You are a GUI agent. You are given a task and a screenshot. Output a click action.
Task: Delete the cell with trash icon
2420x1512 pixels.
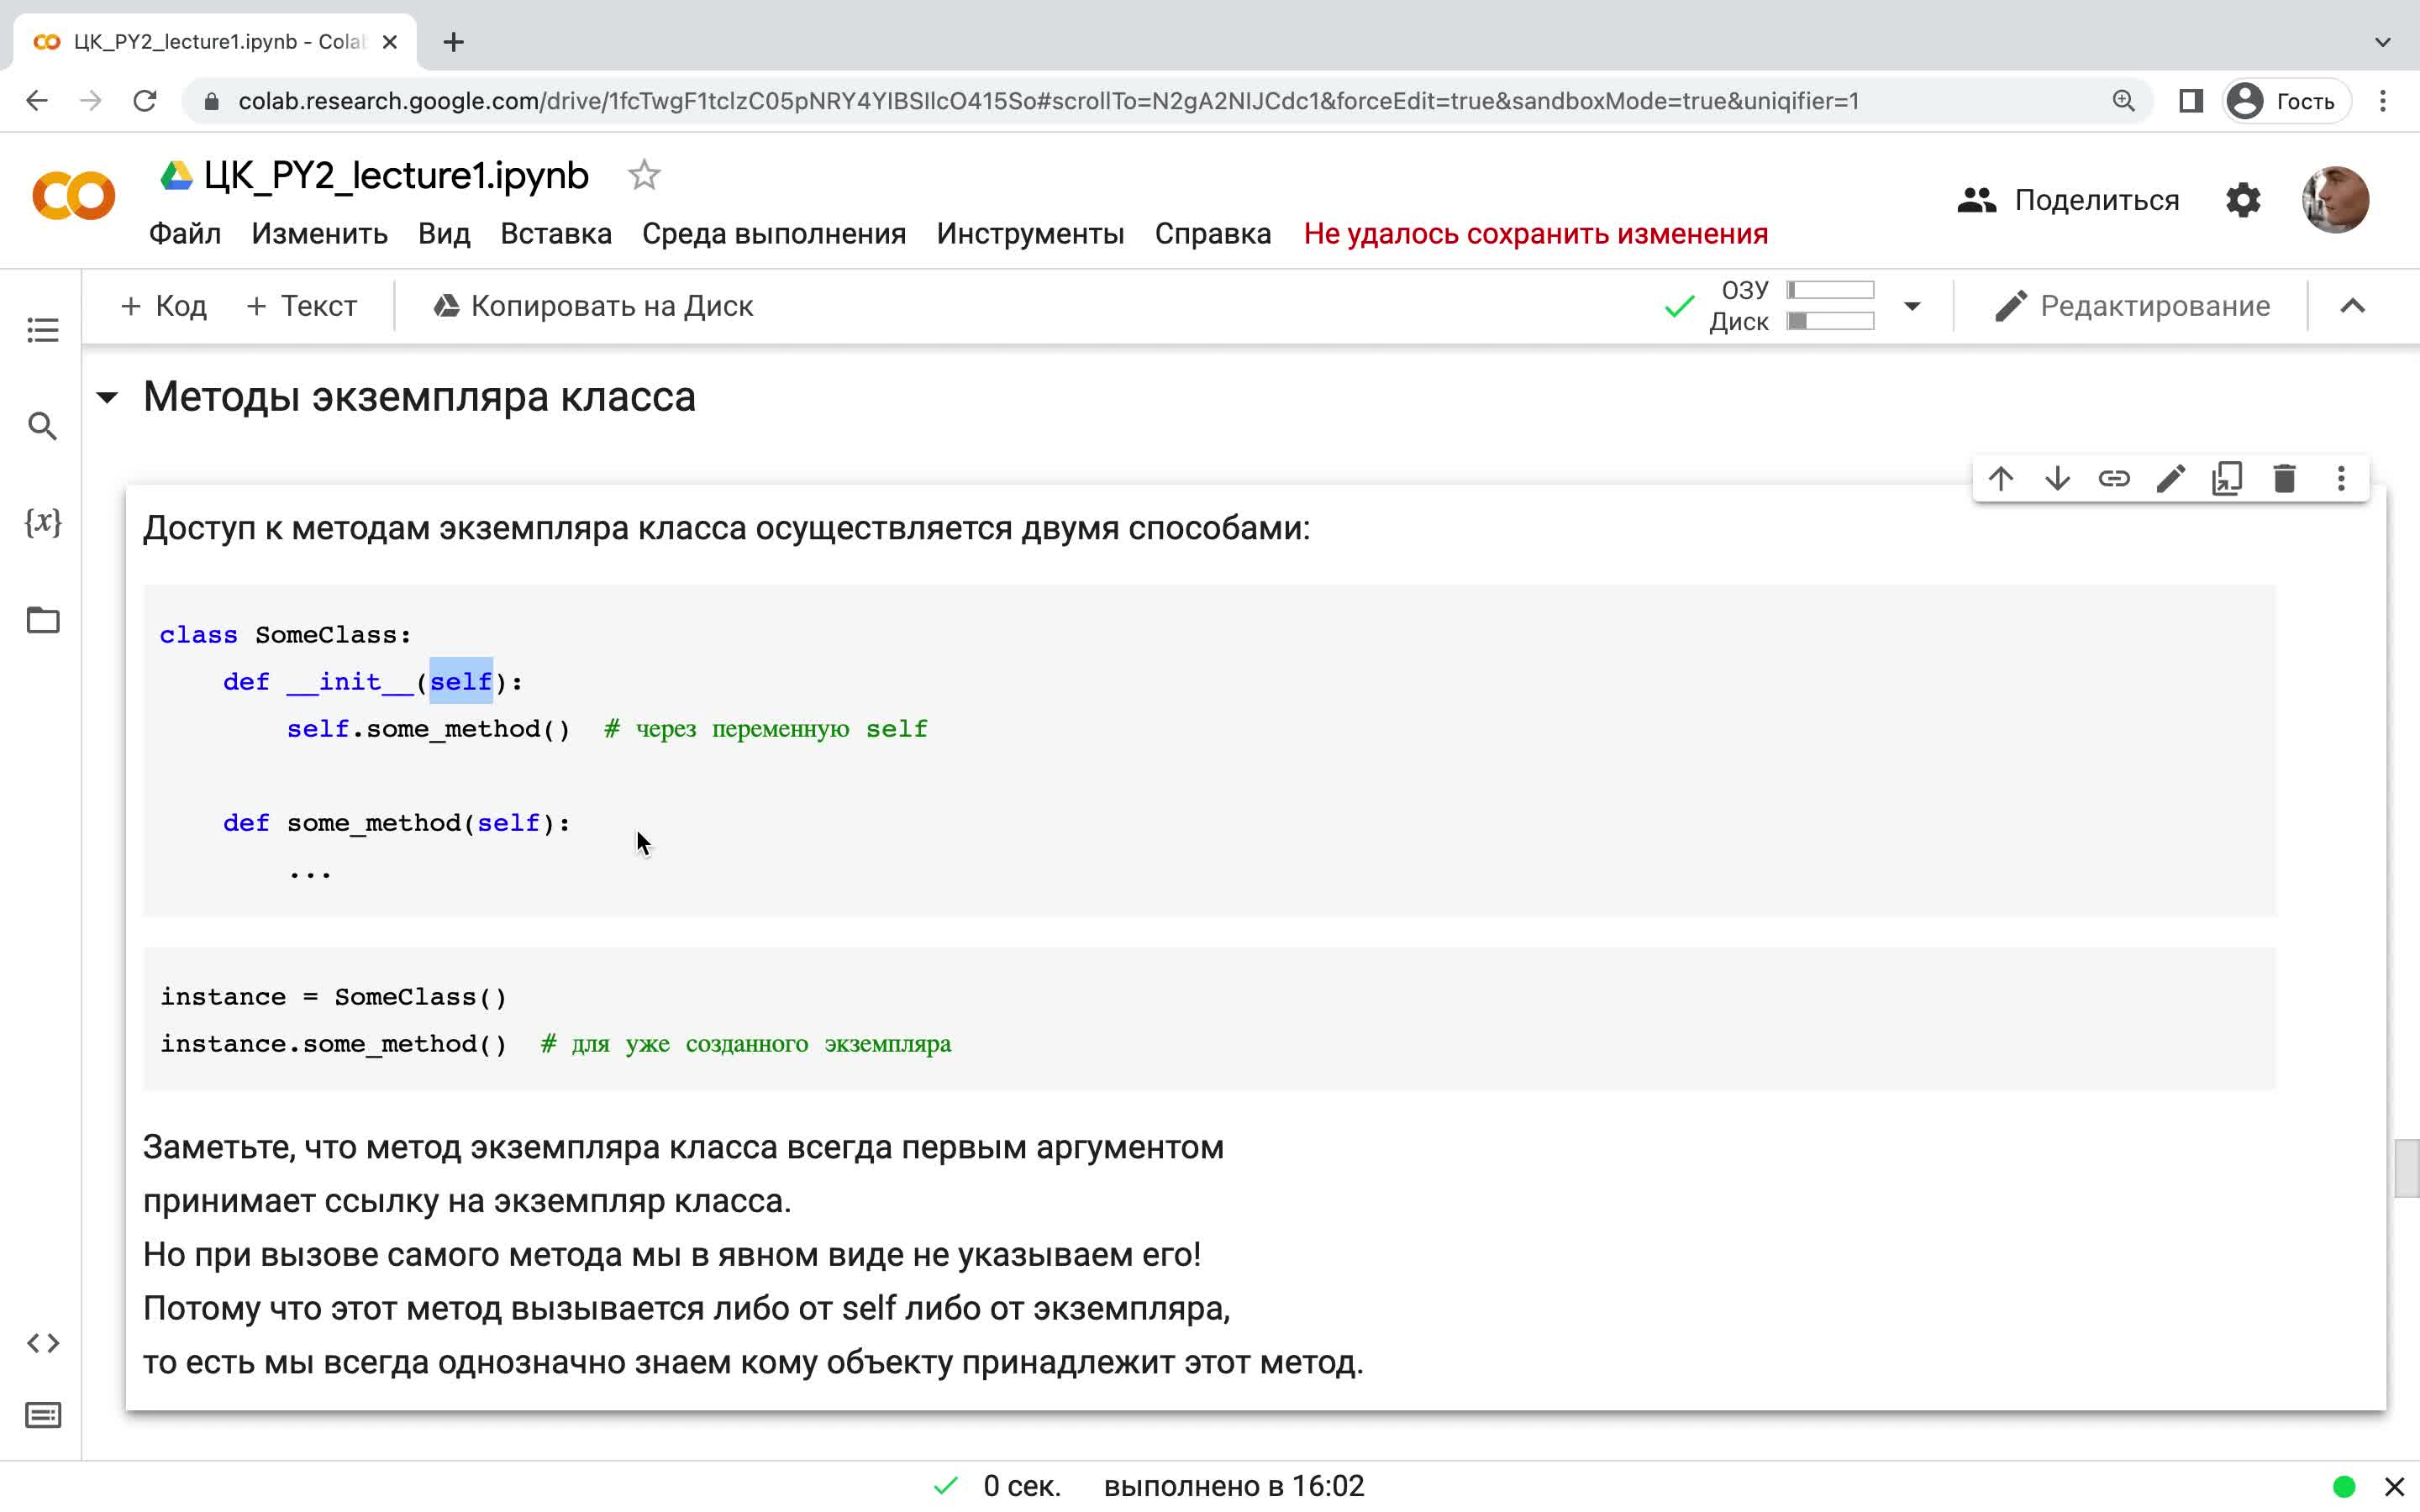(2284, 479)
